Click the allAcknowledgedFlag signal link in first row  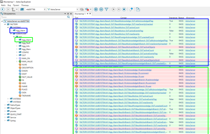116,21
